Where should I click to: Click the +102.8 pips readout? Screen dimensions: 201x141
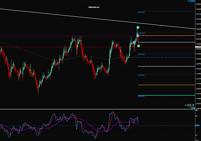[x=189, y=105]
